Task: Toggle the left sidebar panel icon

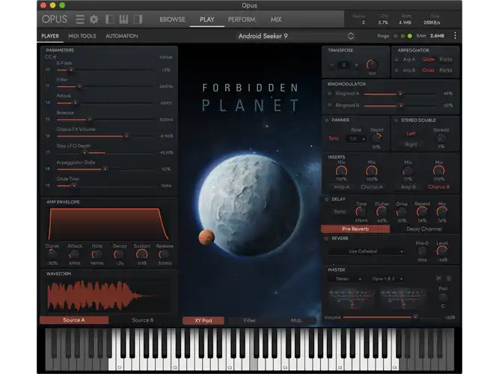Action: [110, 19]
